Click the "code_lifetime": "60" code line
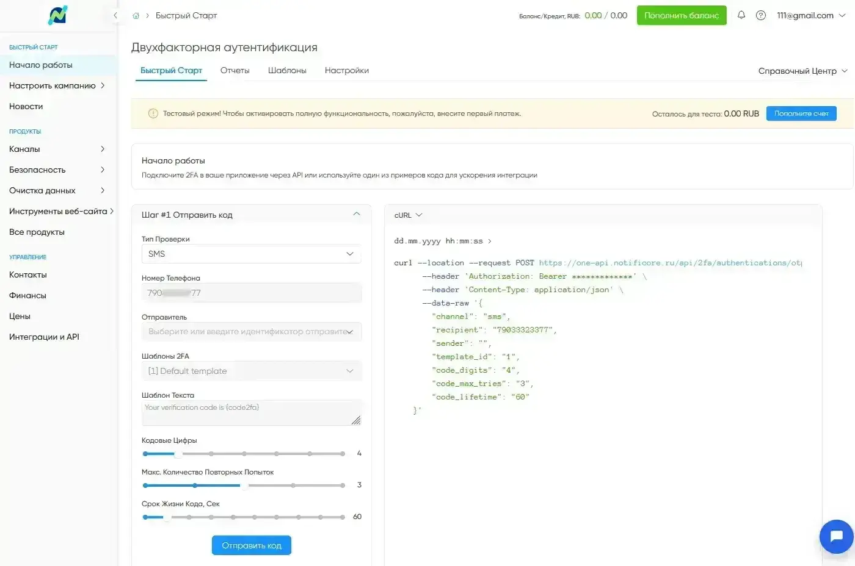 click(480, 397)
